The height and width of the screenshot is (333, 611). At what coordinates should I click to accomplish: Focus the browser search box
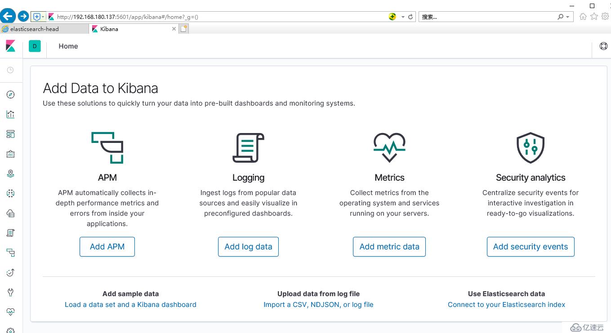(488, 17)
